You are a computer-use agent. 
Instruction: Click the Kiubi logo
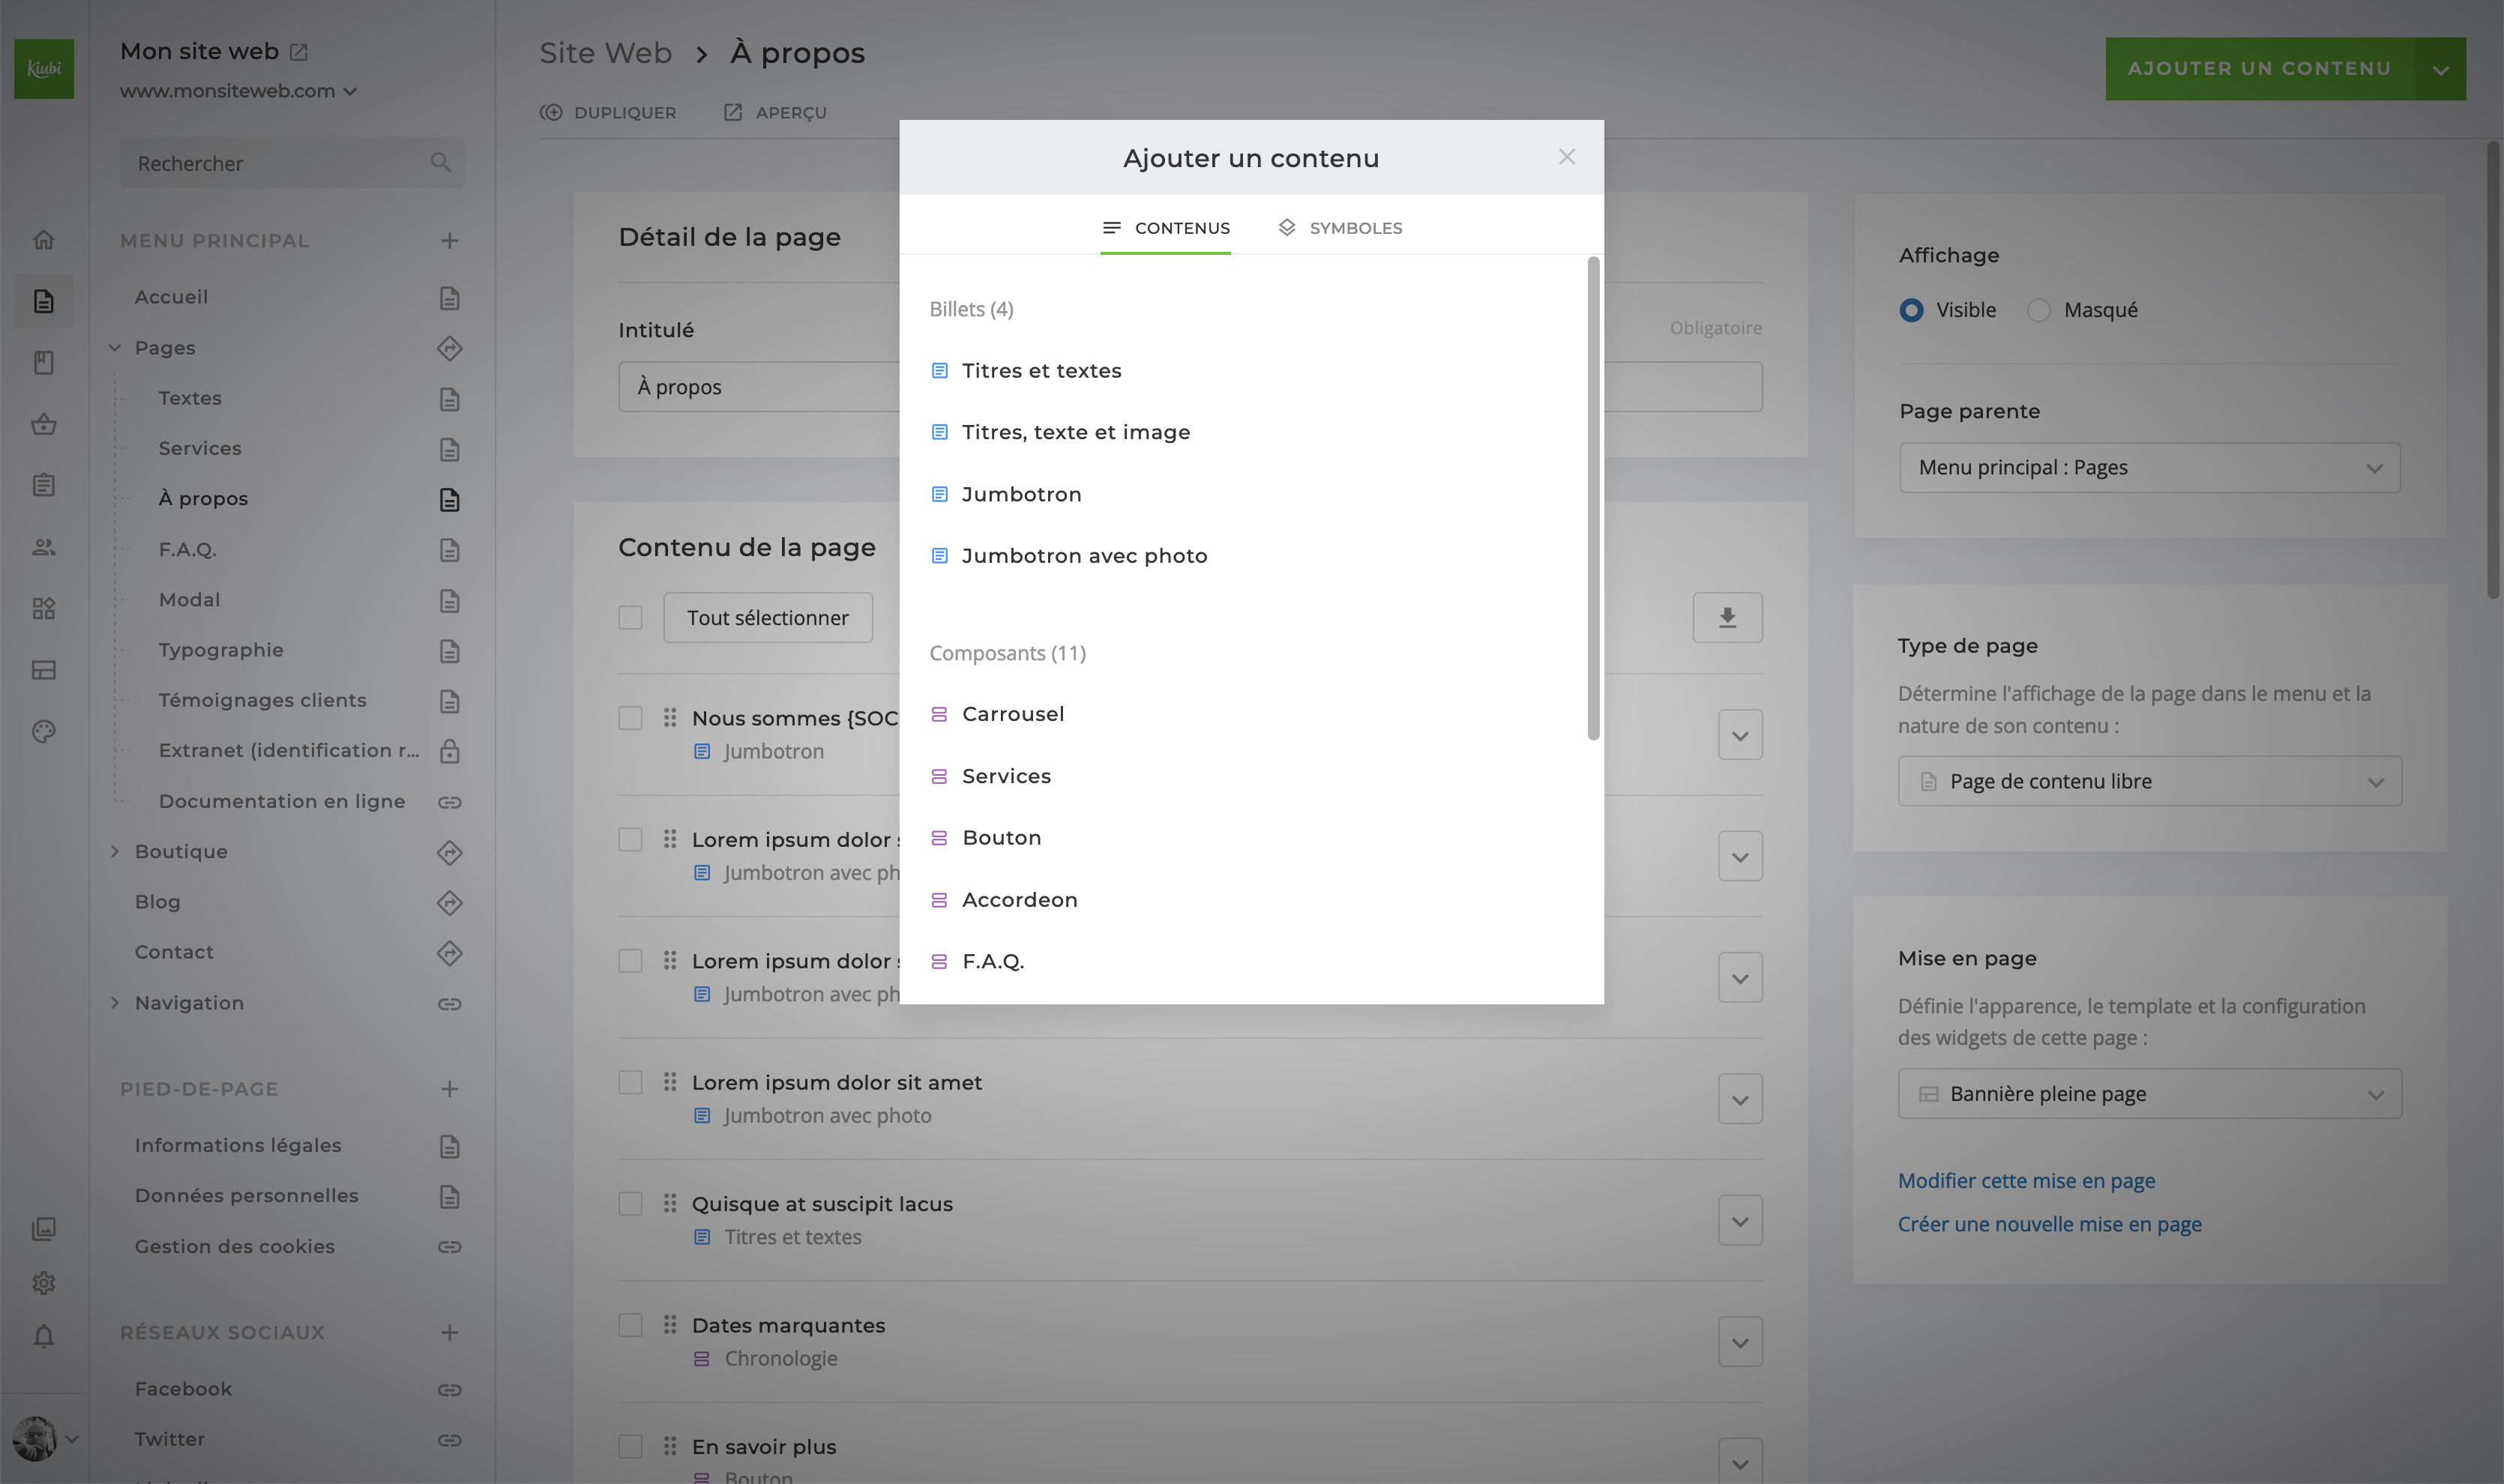click(x=44, y=69)
